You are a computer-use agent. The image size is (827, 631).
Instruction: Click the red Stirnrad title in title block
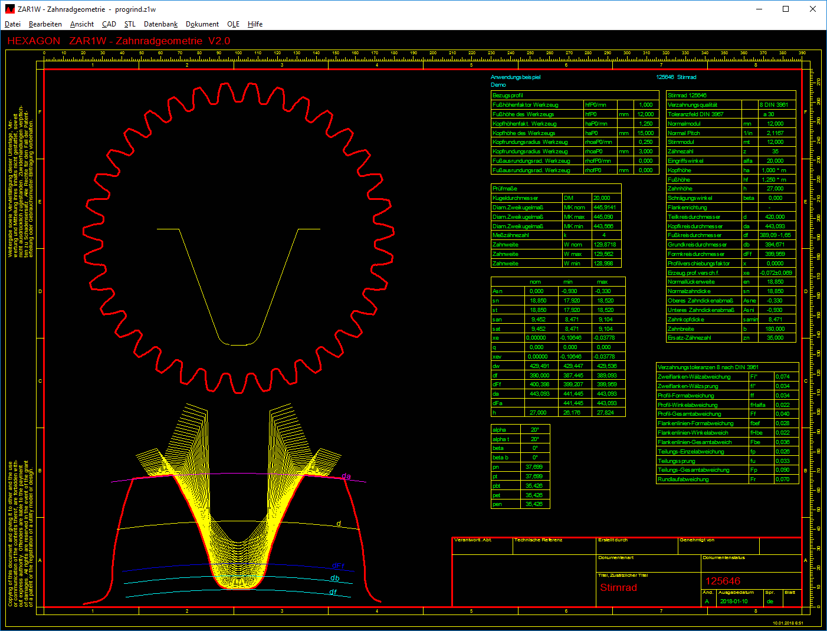click(618, 587)
